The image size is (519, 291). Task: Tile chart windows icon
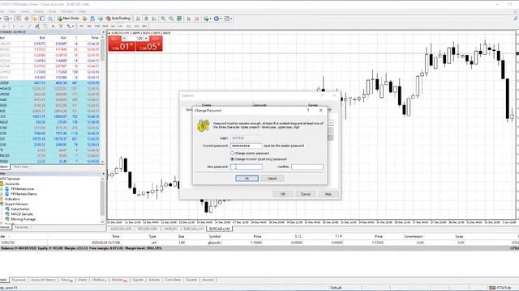[179, 19]
